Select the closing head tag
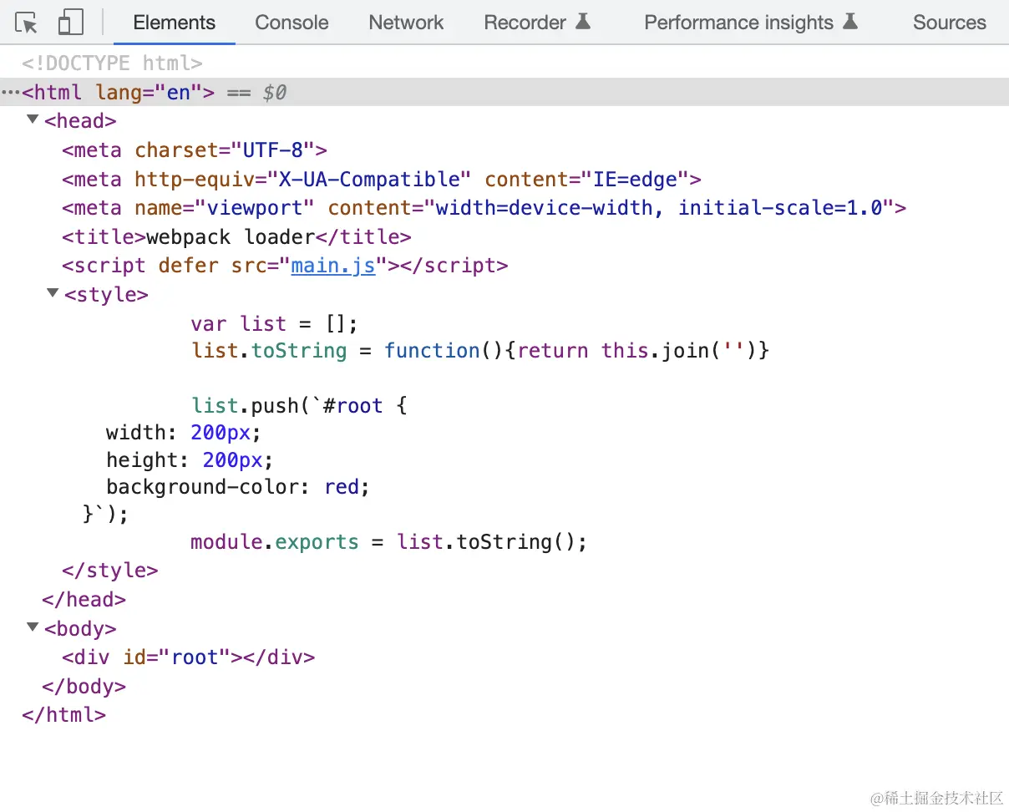1009x812 pixels. pyautogui.click(x=84, y=599)
